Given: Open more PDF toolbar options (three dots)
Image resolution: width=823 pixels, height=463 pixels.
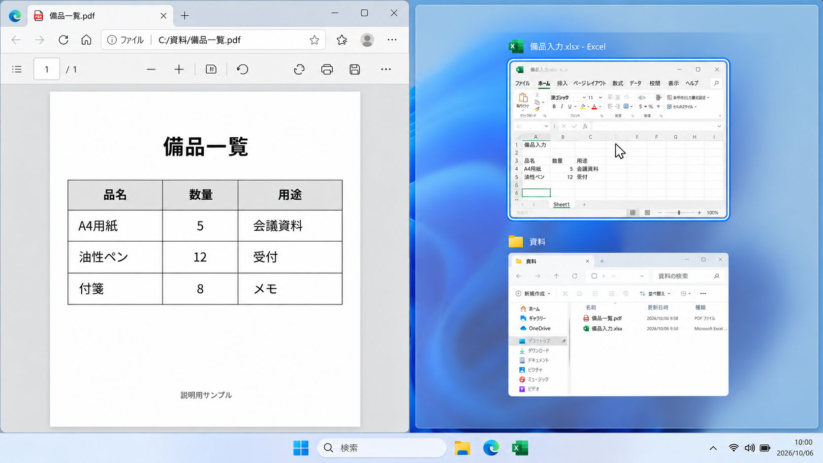Looking at the screenshot, I should pos(386,69).
